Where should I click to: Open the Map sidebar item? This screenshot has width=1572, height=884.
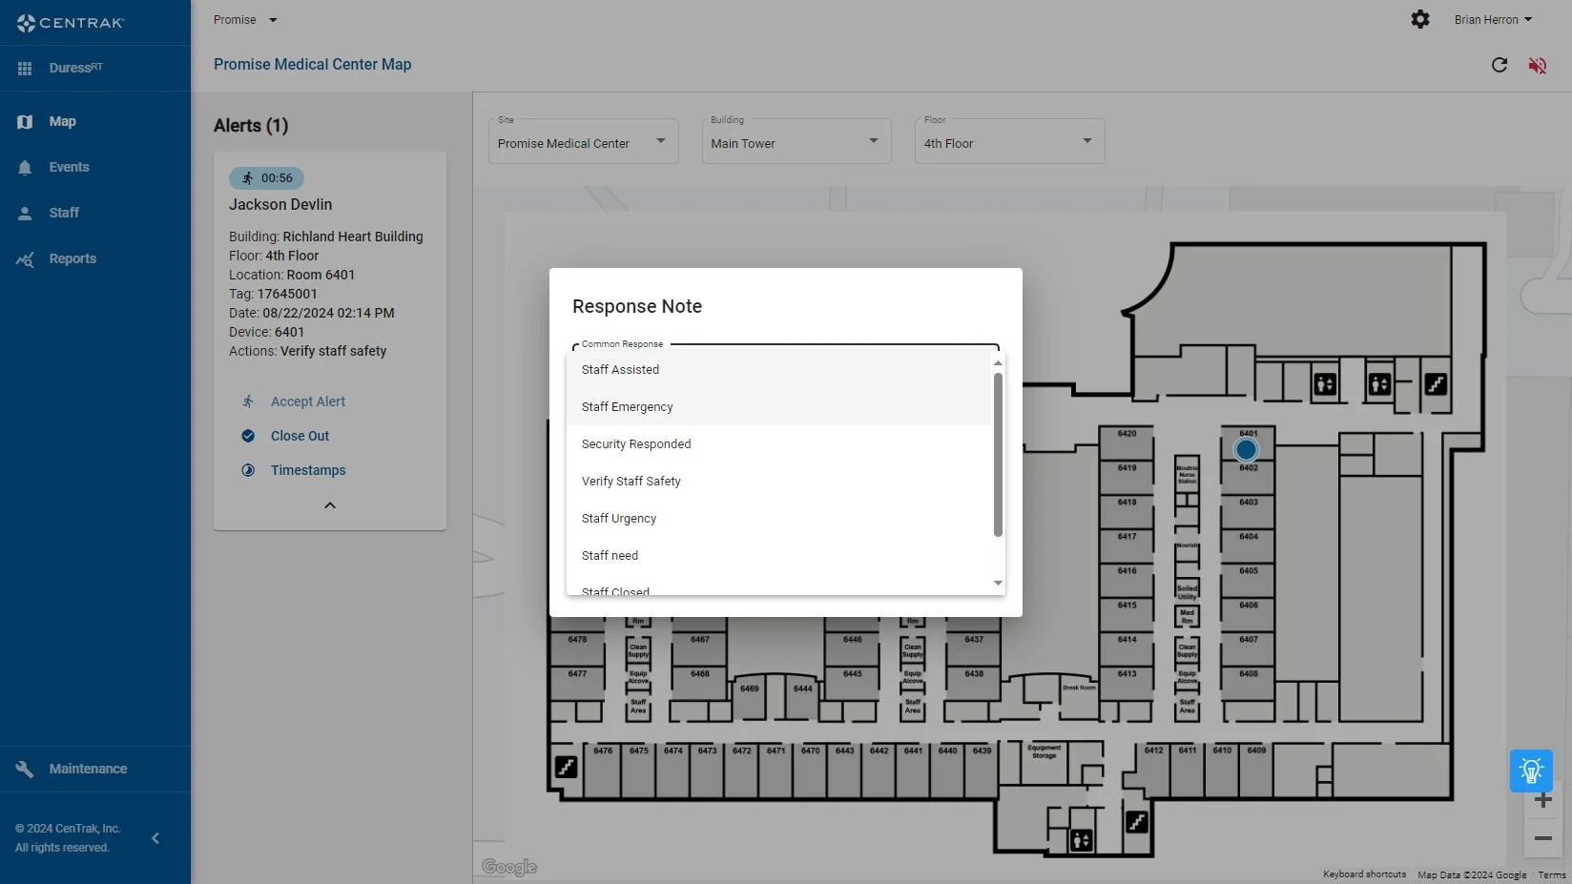click(x=95, y=121)
